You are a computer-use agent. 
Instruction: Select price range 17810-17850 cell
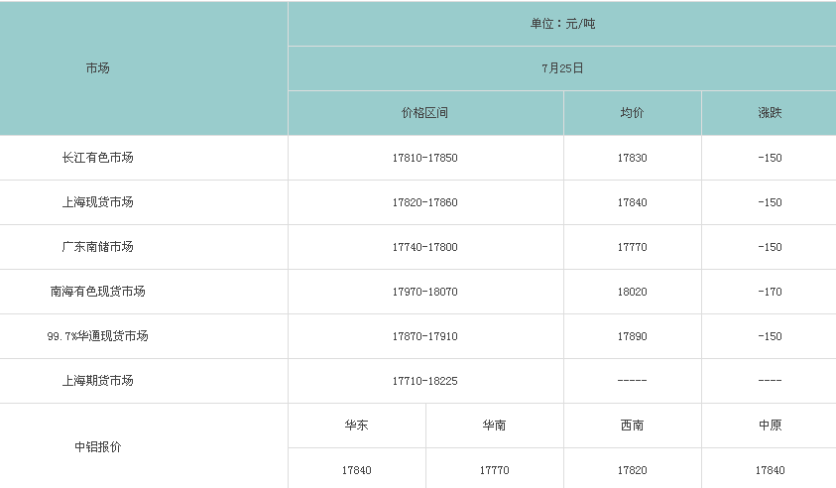tap(424, 158)
